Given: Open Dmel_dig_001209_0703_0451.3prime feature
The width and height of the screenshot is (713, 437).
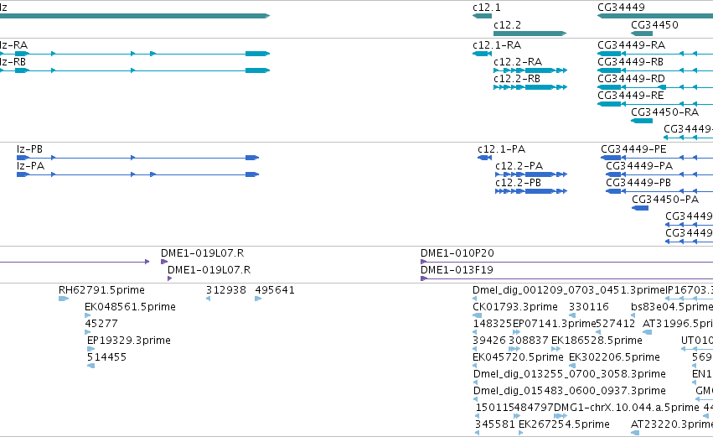Looking at the screenshot, I should pyautogui.click(x=475, y=299).
